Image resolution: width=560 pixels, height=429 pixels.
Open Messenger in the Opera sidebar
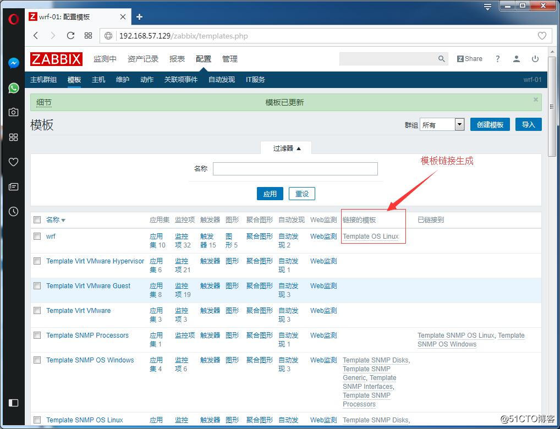[14, 63]
